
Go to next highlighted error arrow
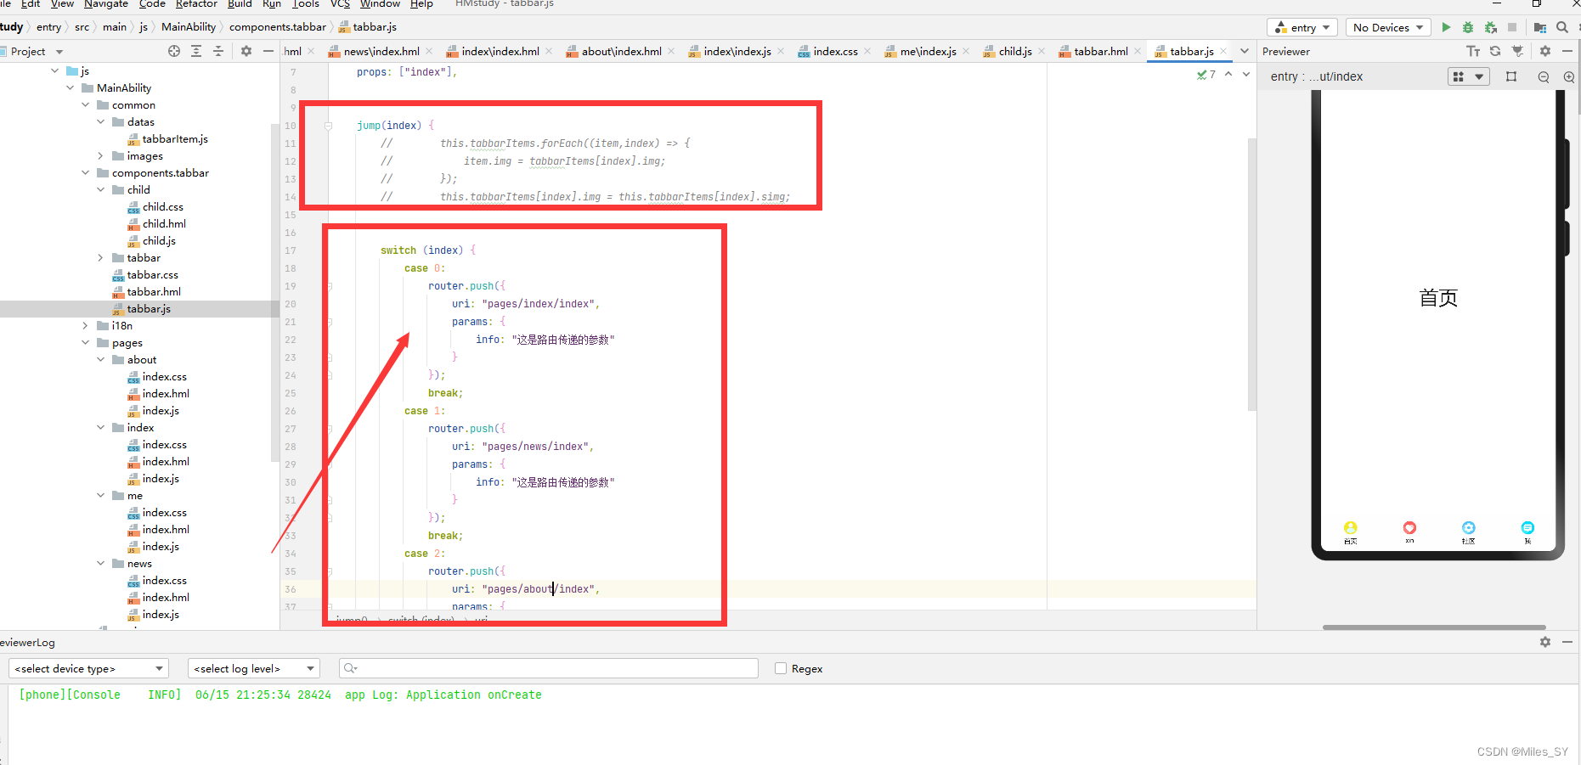point(1246,75)
